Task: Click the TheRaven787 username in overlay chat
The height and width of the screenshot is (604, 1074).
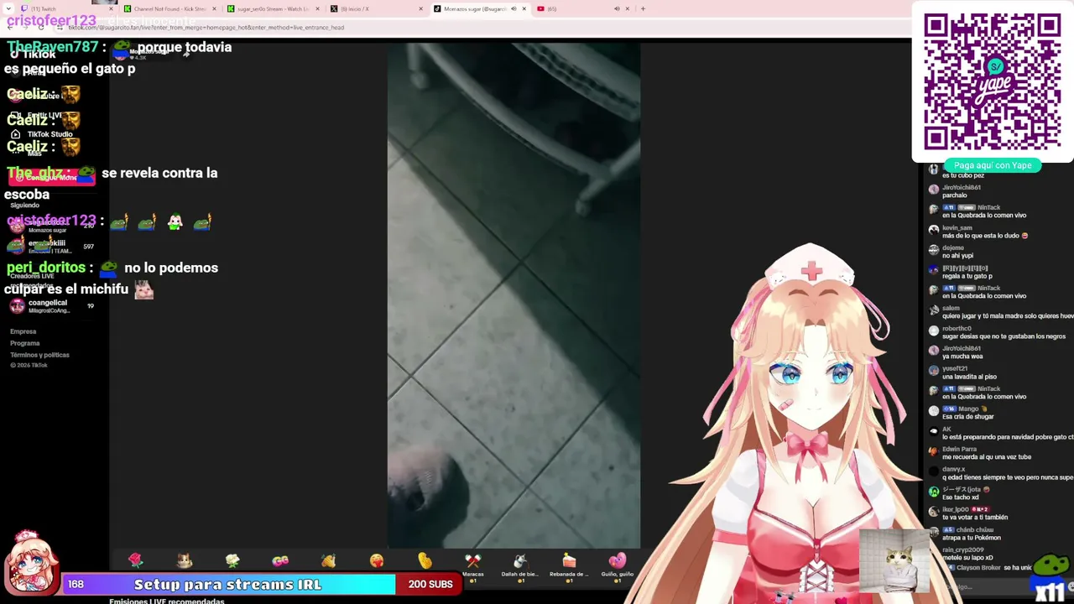Action: coord(52,48)
